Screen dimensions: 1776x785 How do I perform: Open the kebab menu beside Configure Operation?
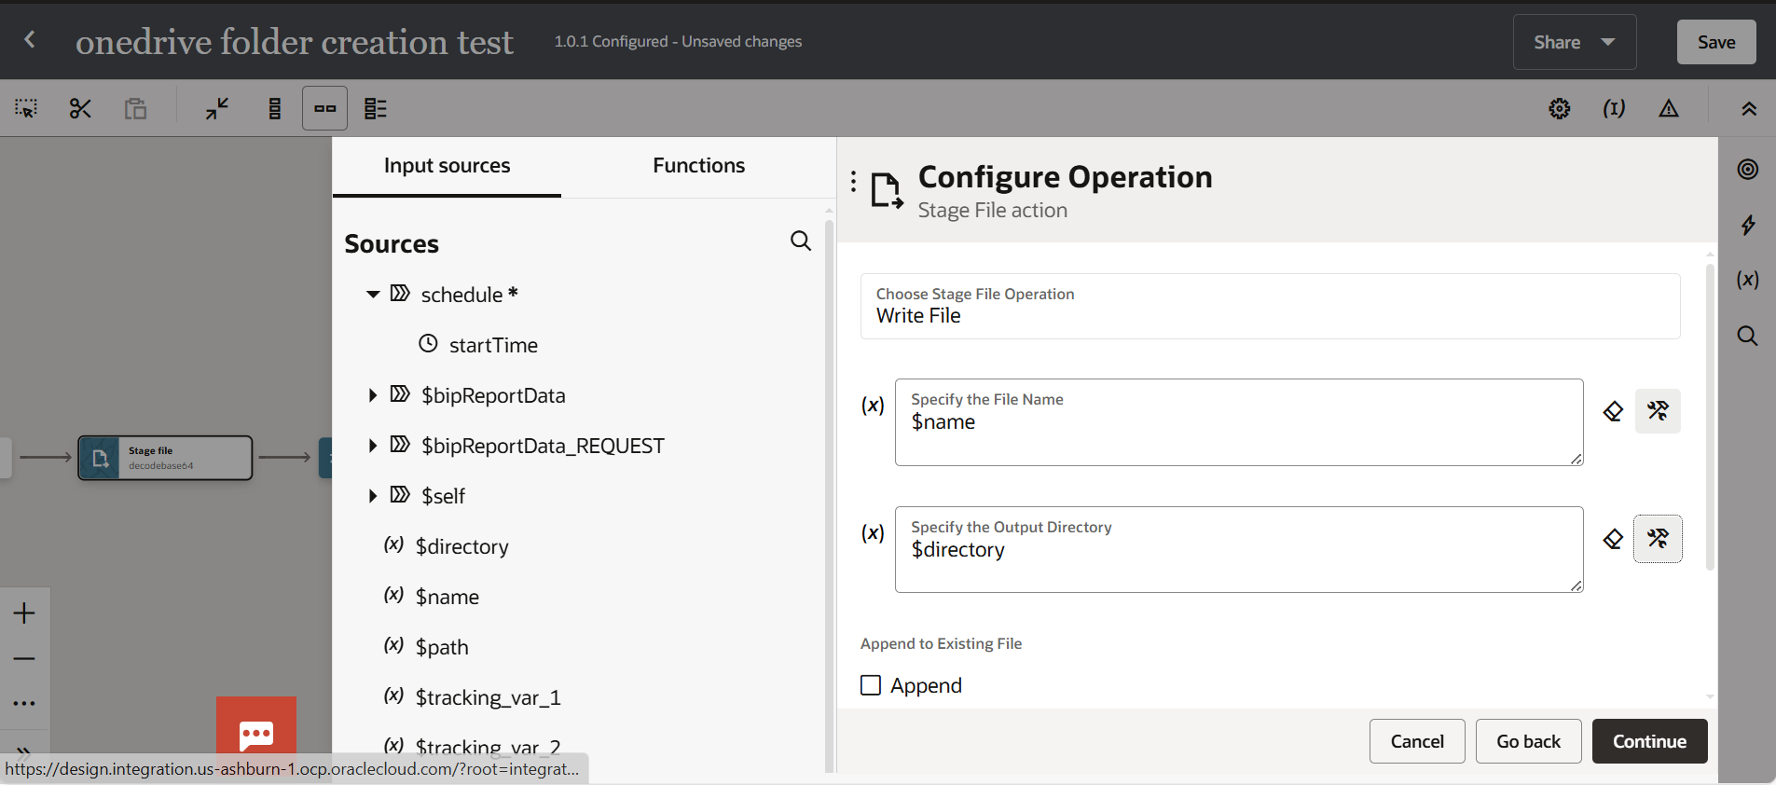click(853, 181)
